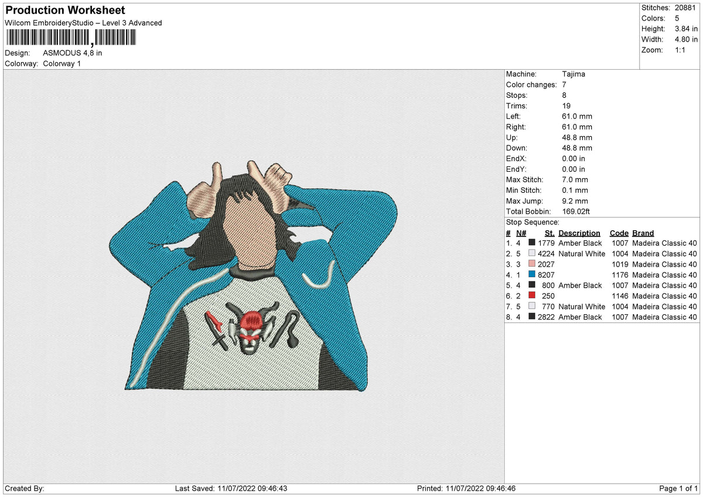Click the Colors value 5

(677, 18)
